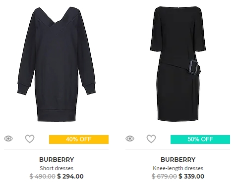Click the 40% OFF yellow badge
236x182 pixels.
click(x=79, y=139)
